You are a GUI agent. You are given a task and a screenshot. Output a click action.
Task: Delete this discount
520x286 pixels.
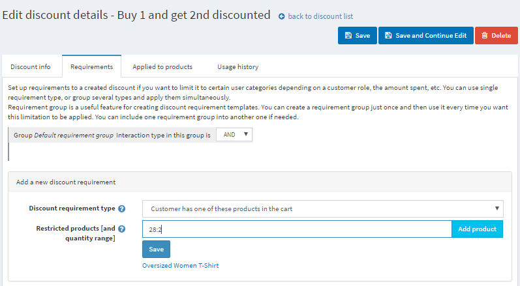point(496,35)
